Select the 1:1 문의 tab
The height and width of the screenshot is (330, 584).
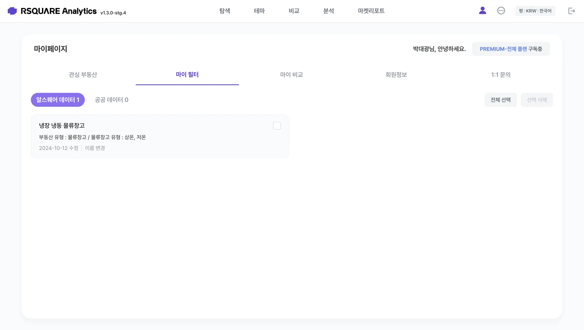(x=500, y=75)
